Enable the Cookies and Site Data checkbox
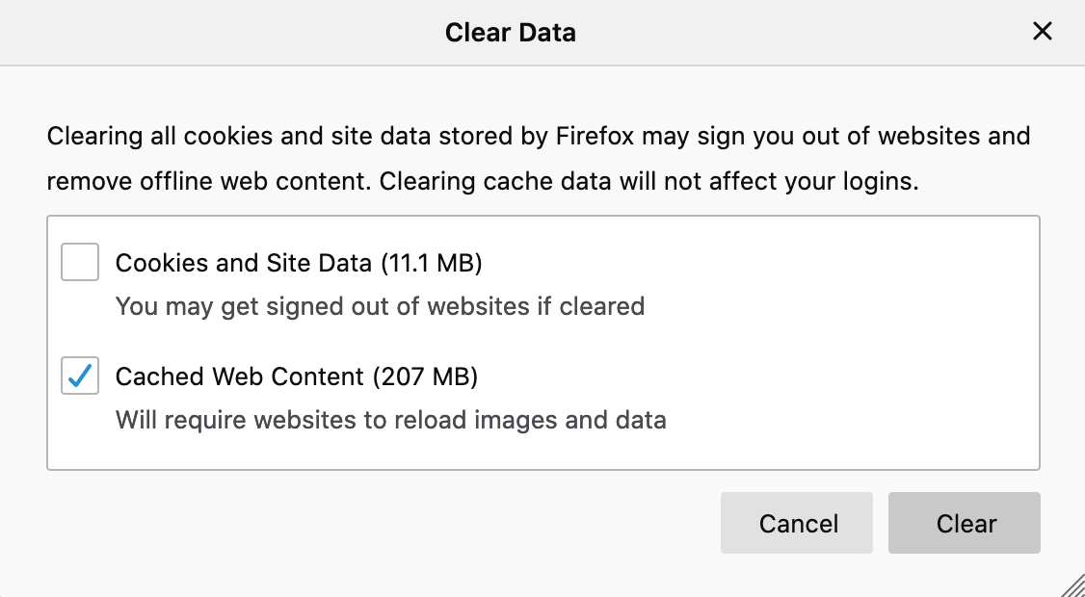Image resolution: width=1085 pixels, height=597 pixels. (80, 262)
